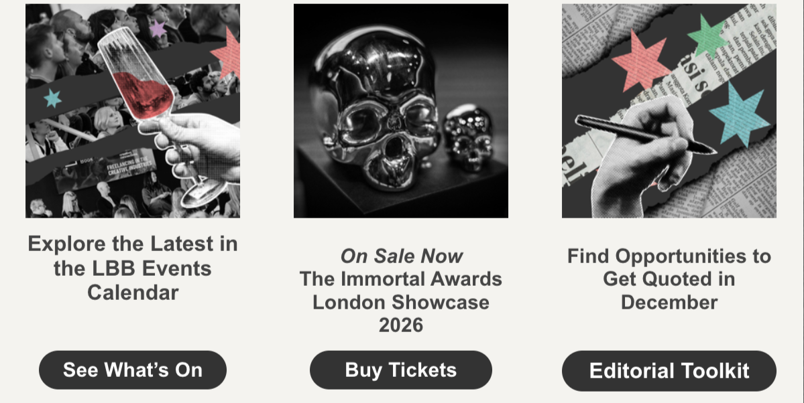804x403 pixels.
Task: Select the LBB Events Calendar heading
Action: (133, 268)
